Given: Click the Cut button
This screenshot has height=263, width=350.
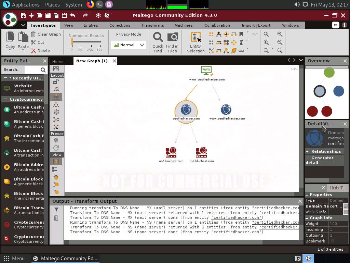Looking at the screenshot, I should (38, 42).
